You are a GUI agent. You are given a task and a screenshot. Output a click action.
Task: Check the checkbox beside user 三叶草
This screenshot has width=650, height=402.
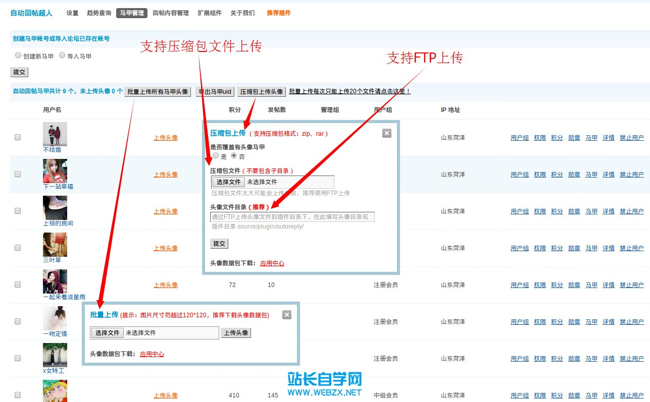pyautogui.click(x=18, y=248)
